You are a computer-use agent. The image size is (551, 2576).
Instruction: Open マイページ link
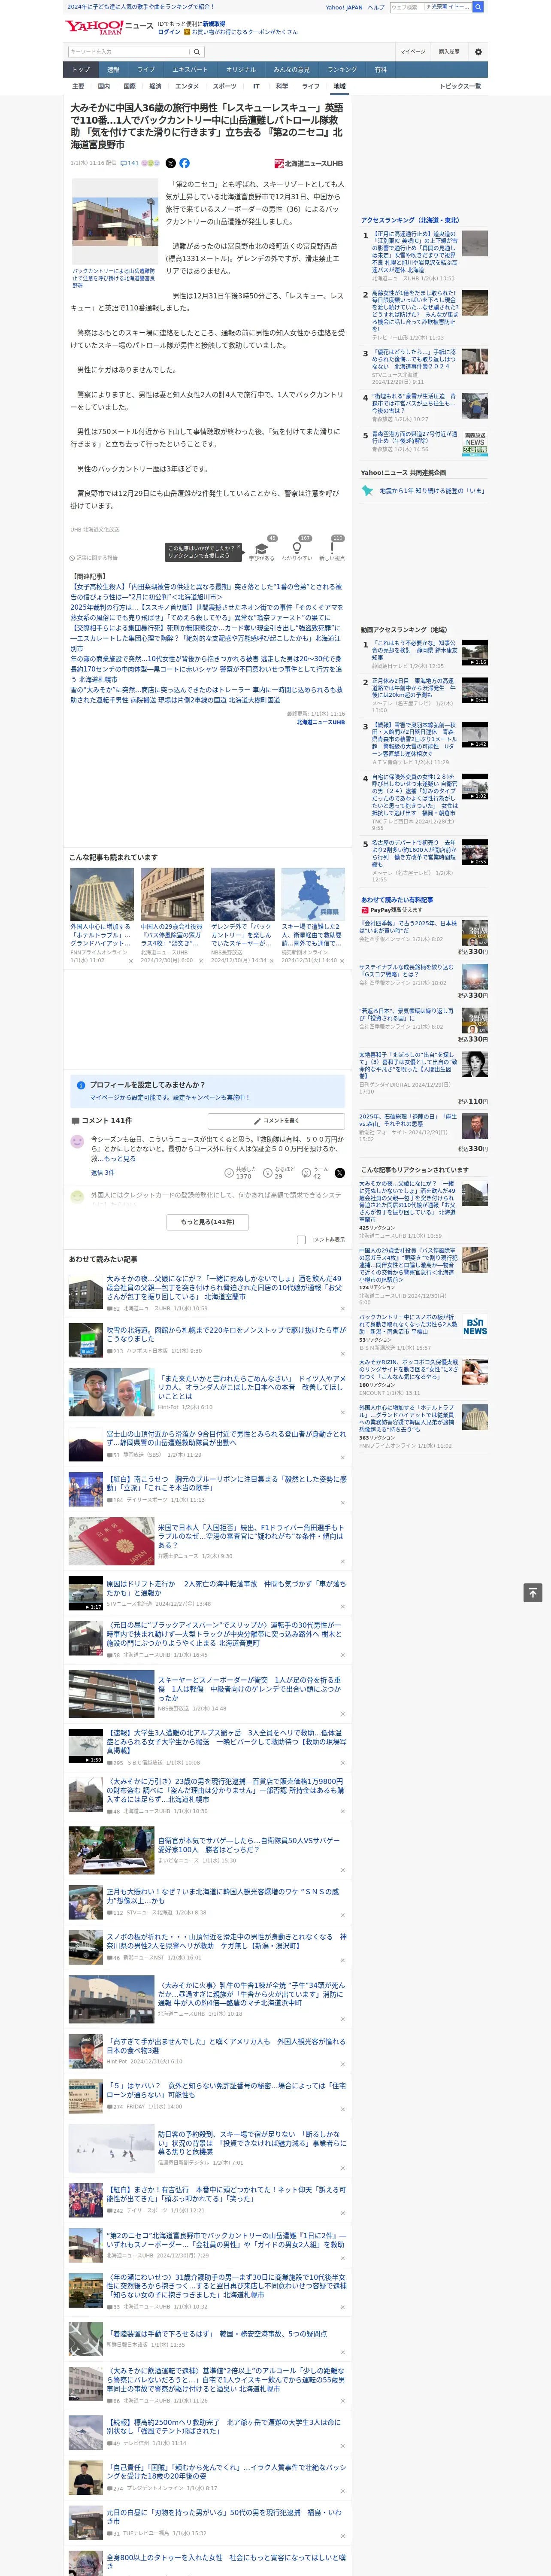click(x=413, y=52)
